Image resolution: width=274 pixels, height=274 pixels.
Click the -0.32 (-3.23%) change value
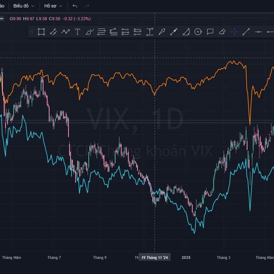tap(77, 19)
